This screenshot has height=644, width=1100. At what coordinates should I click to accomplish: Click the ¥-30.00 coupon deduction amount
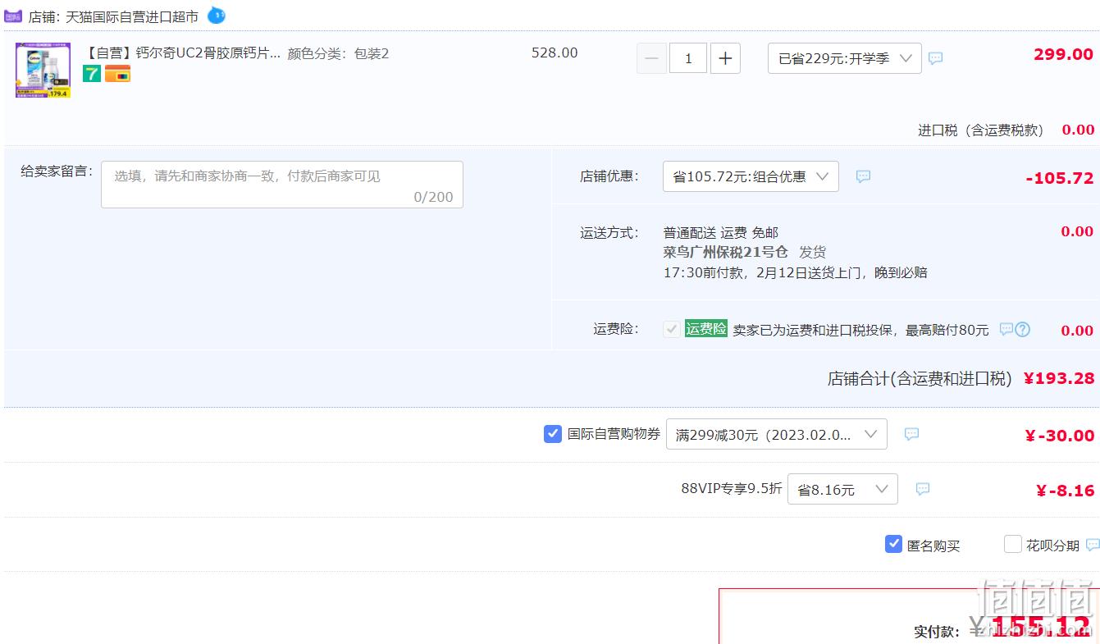pyautogui.click(x=1059, y=436)
